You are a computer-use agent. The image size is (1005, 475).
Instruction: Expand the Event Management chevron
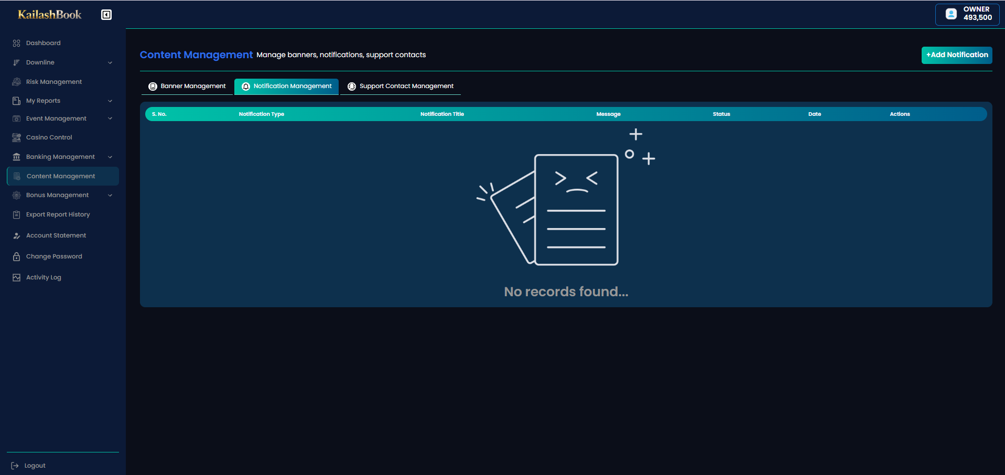pyautogui.click(x=110, y=118)
